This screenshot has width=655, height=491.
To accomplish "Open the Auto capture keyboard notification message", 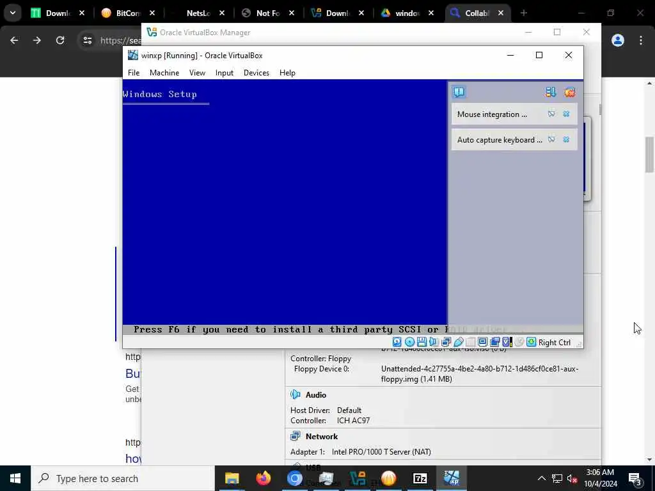I will pyautogui.click(x=500, y=140).
